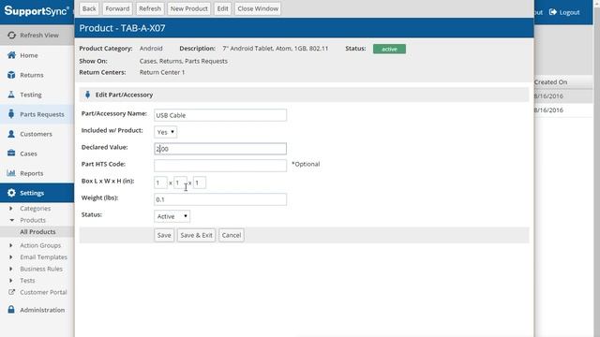Expand the Business Rules section

click(x=10, y=269)
